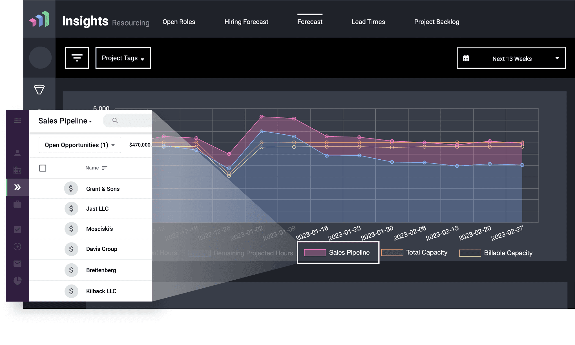Image resolution: width=575 pixels, height=345 pixels.
Task: Click dollar icon next to Grant & Sons
Action: [71, 188]
